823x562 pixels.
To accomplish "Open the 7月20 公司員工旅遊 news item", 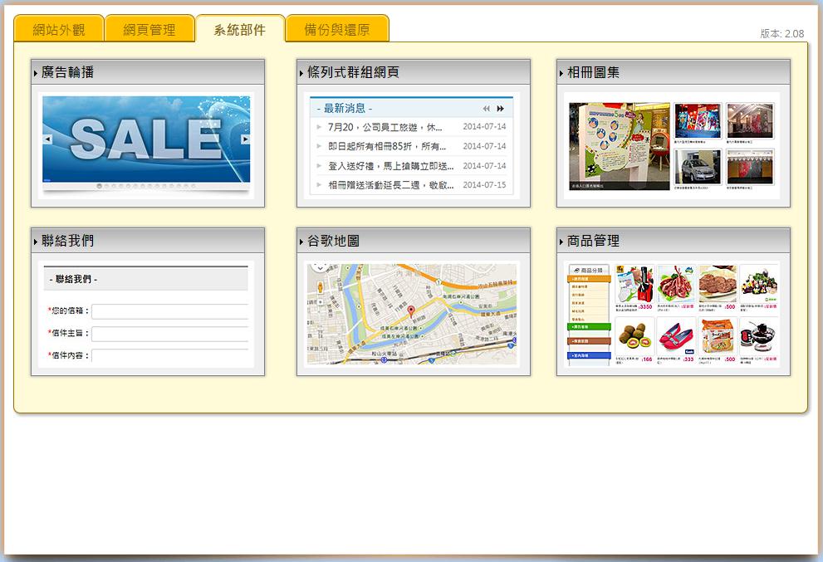I will pos(385,127).
